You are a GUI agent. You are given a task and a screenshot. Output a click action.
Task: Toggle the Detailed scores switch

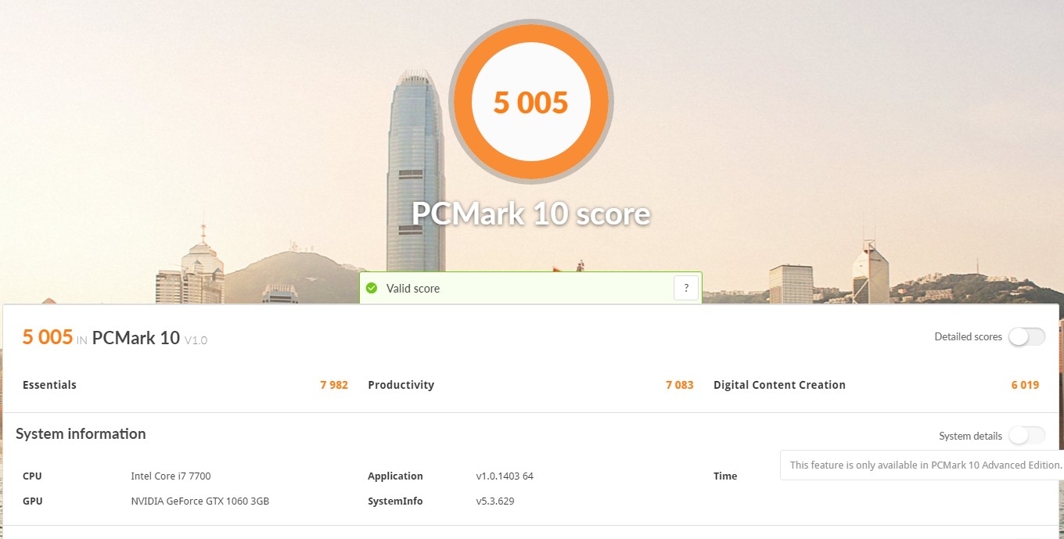click(1026, 337)
